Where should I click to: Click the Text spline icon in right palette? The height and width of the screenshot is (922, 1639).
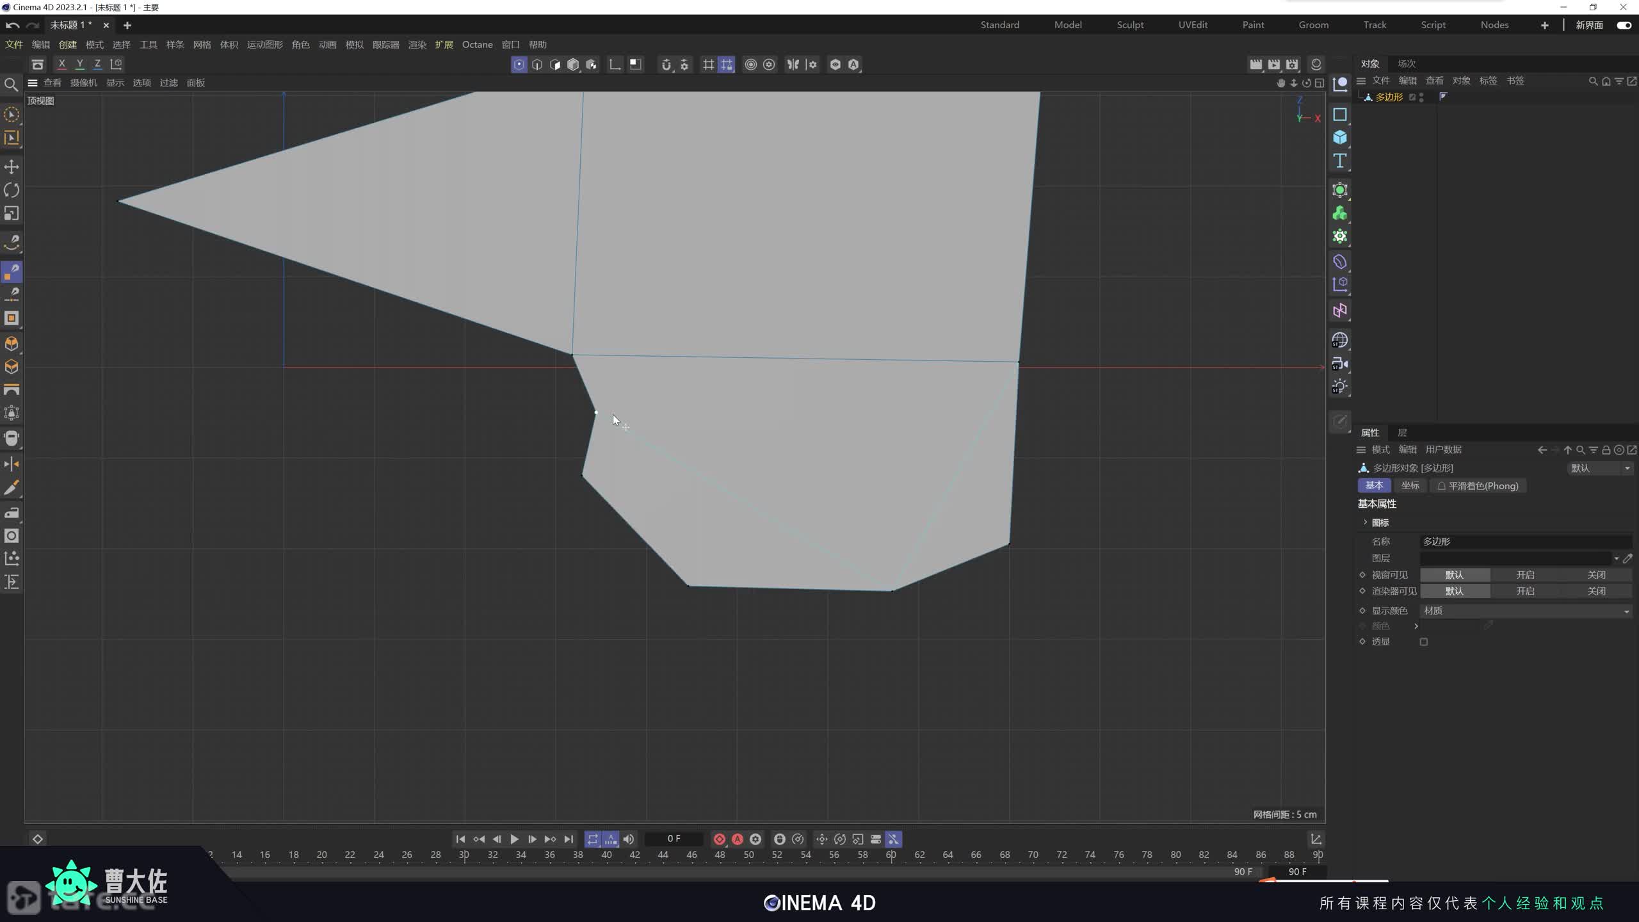(1339, 161)
